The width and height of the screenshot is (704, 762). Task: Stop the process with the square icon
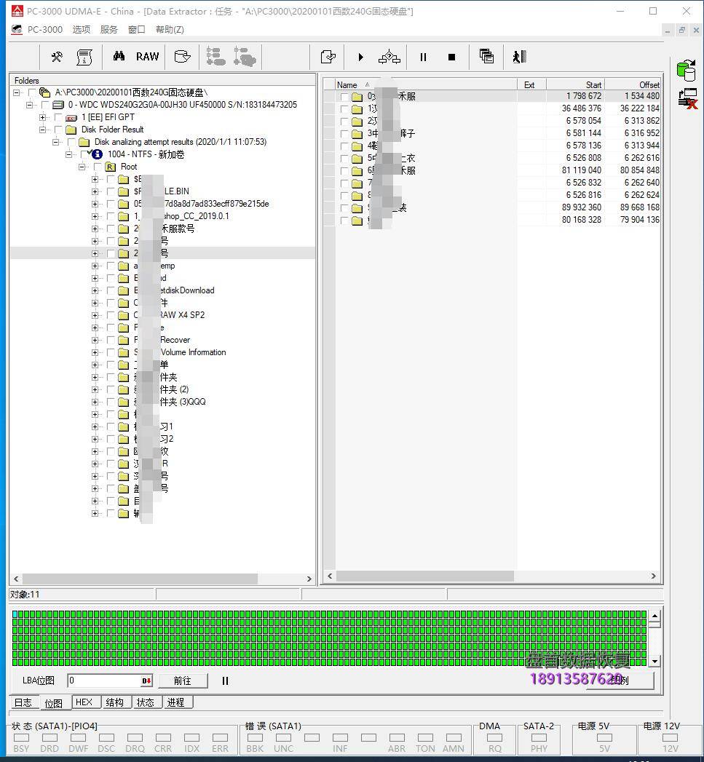(x=451, y=57)
